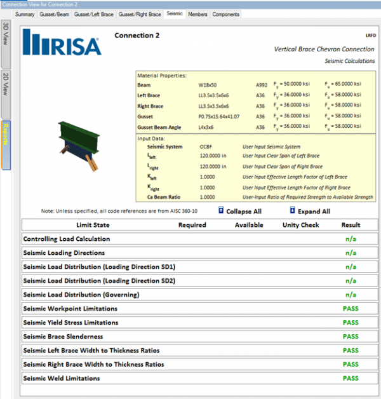
Task: Click the Collapse All link text
Action: pos(244,212)
